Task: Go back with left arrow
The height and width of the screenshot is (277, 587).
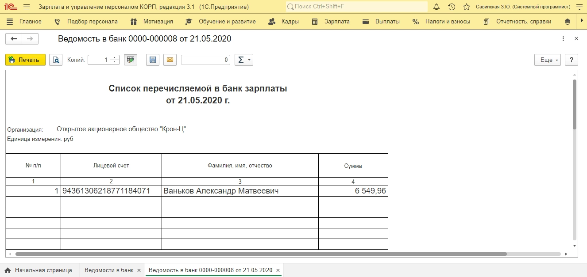Action: tap(14, 39)
